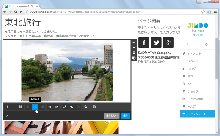Screen dimensions: 220x136
Task: Move image element up
Action: click(134, 42)
